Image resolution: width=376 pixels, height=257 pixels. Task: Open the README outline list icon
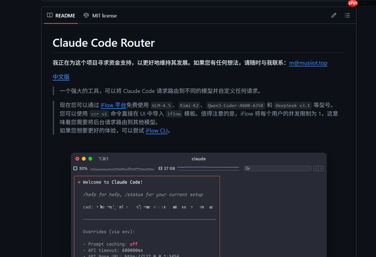347,15
